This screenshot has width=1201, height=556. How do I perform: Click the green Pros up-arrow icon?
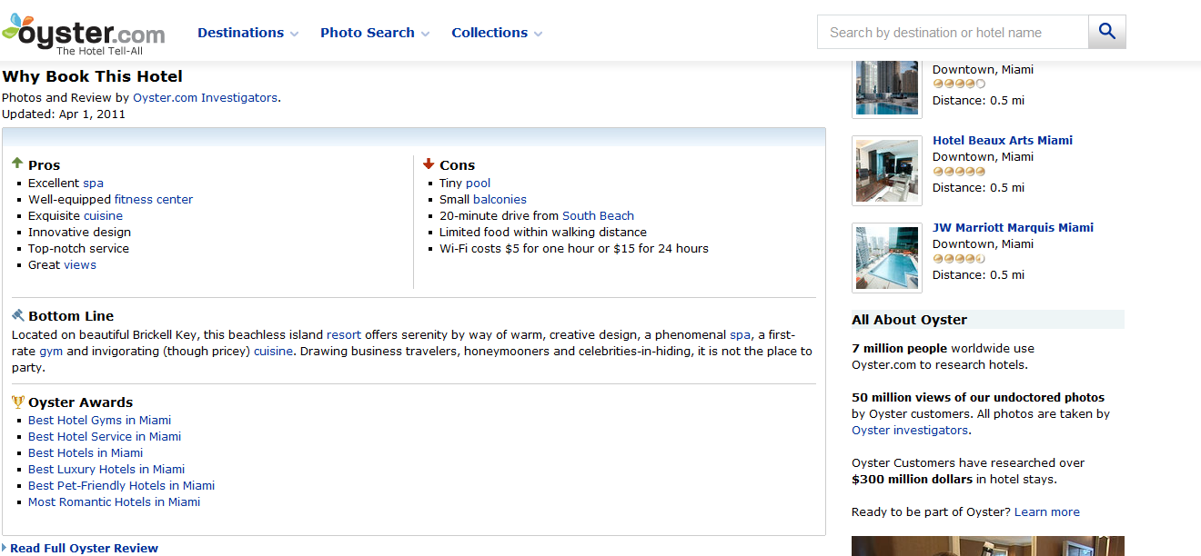pyautogui.click(x=17, y=164)
